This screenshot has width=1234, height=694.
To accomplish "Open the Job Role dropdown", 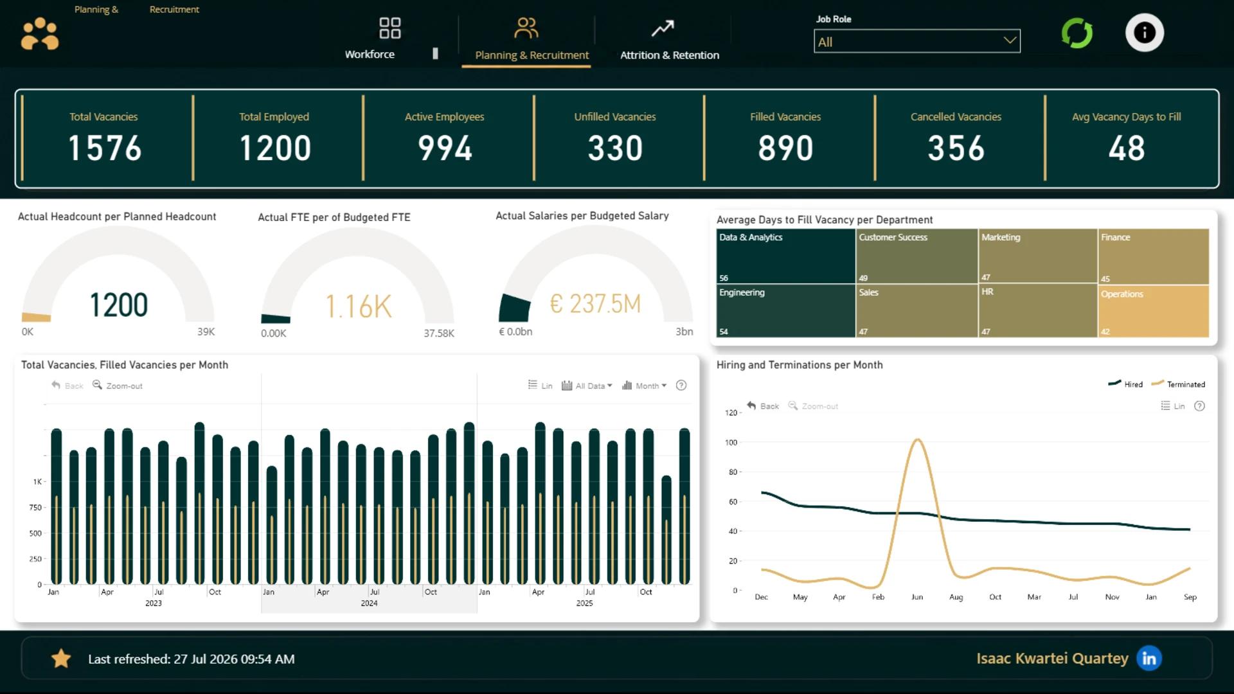I will tap(917, 42).
